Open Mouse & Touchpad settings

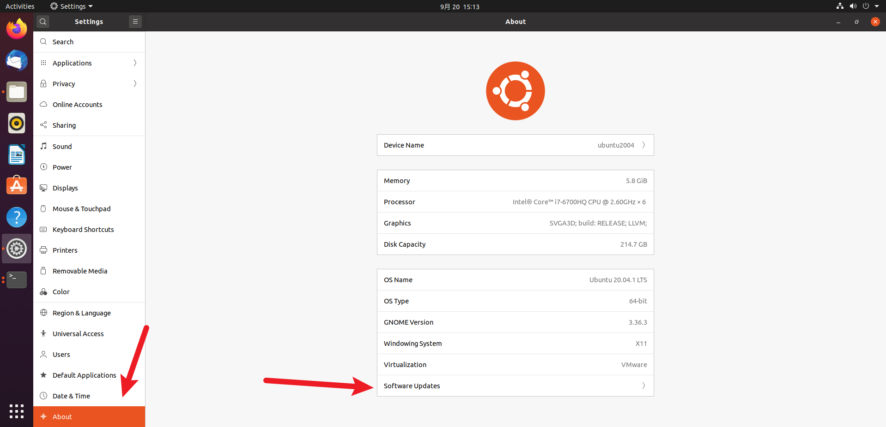tap(89, 208)
